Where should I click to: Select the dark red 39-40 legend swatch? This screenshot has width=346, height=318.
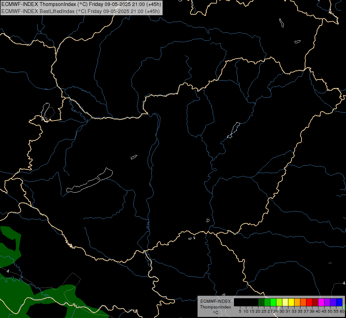tap(315, 302)
